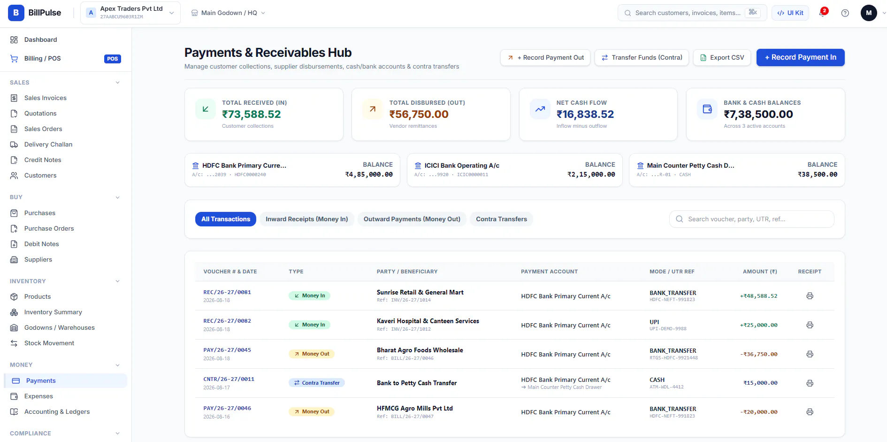Click the Export CSV button
Screen dimensions: 887x442
click(x=722, y=58)
